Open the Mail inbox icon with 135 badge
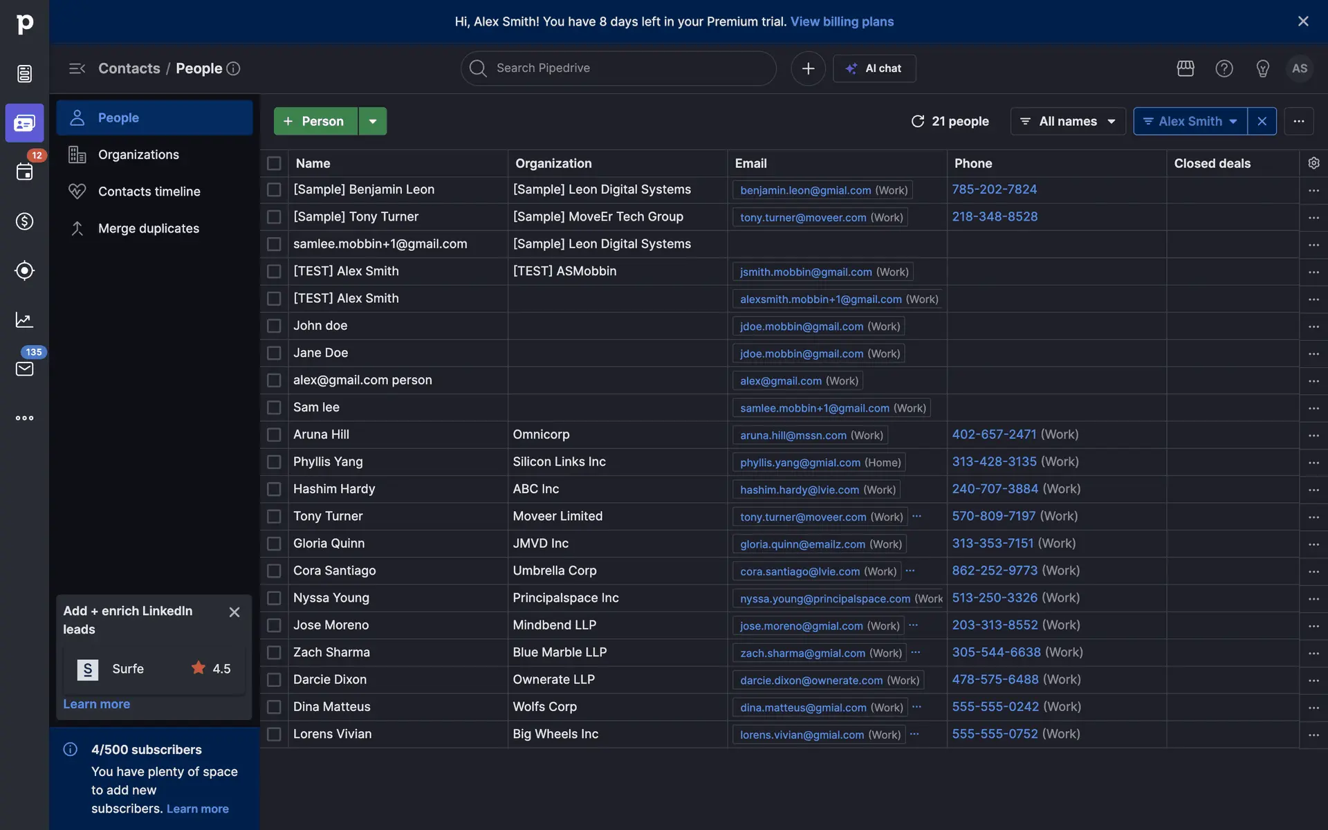1328x830 pixels. tap(24, 369)
